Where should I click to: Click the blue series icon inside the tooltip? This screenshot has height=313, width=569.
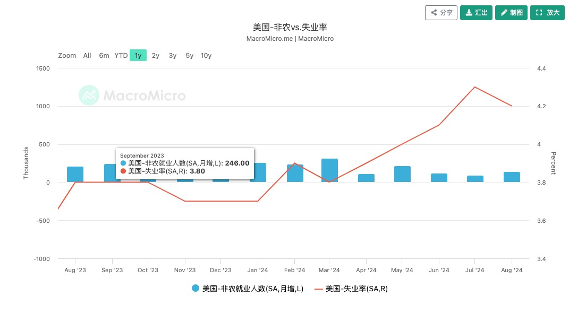[x=124, y=163]
